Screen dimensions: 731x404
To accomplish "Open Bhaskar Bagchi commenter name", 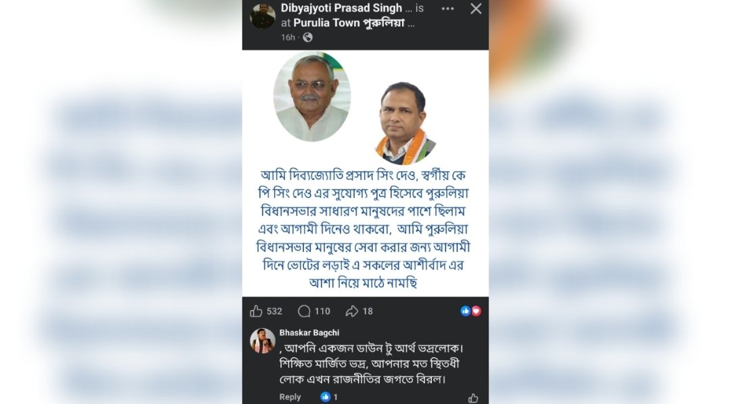I will (309, 333).
